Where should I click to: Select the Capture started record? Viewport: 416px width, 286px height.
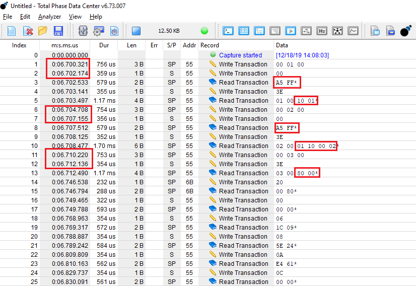point(240,55)
